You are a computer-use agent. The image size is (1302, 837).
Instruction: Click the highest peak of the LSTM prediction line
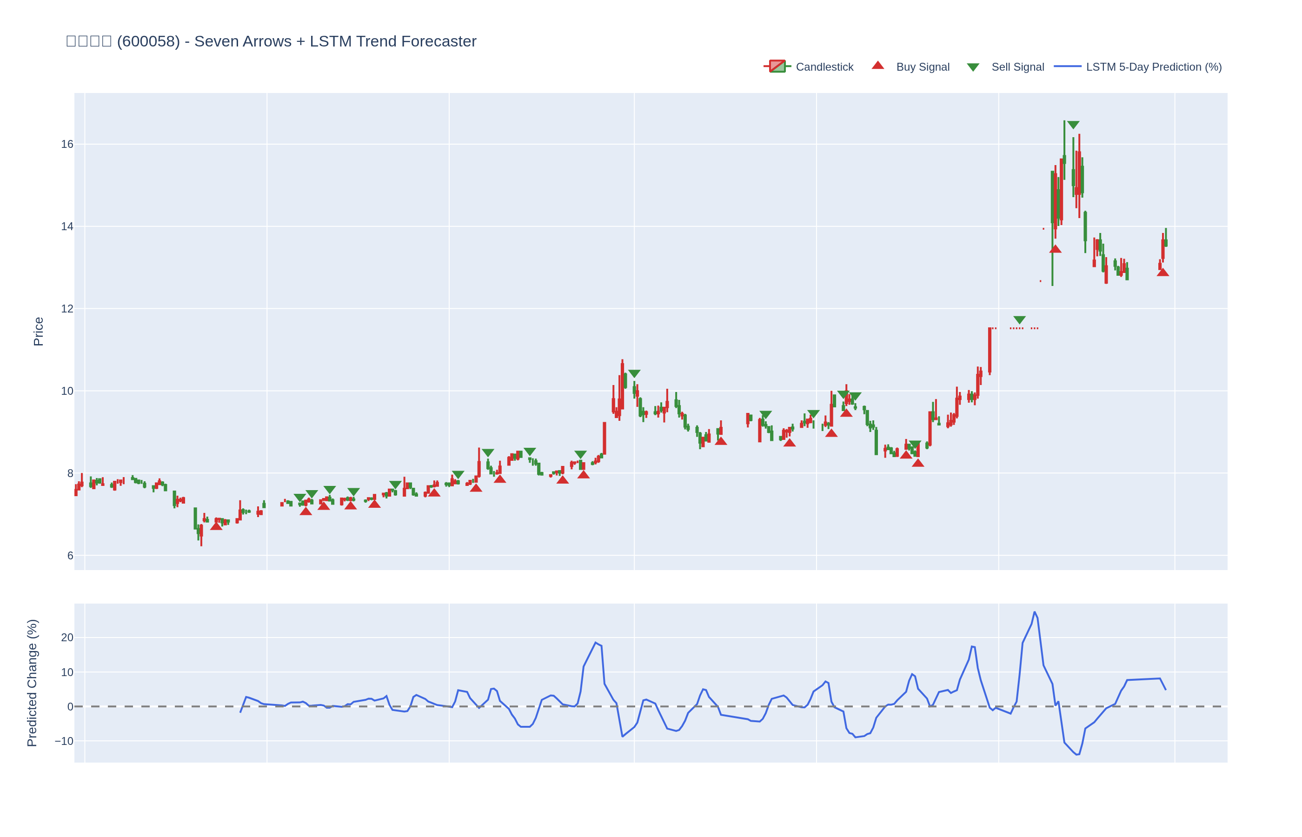click(1035, 612)
